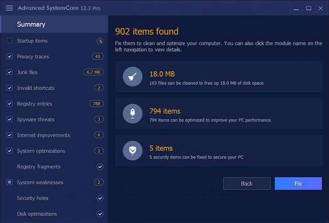
Task: Open the System weaknesses module
Action: (x=40, y=182)
